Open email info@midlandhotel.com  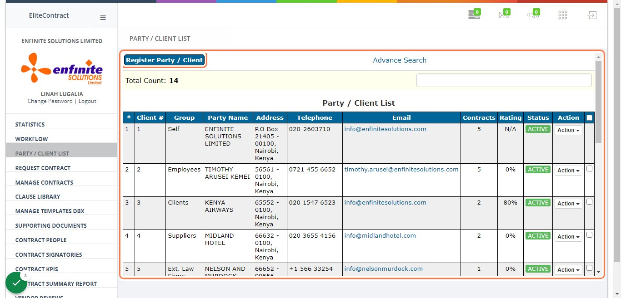(x=380, y=235)
